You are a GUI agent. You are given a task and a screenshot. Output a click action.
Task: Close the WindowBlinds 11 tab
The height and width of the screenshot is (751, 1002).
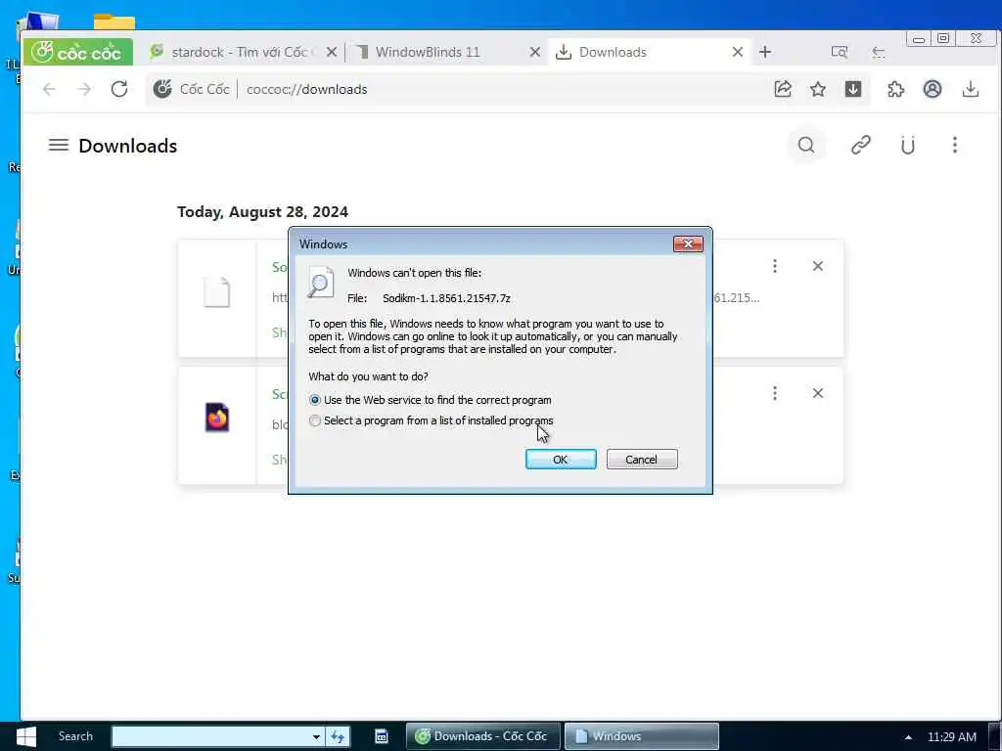click(535, 52)
